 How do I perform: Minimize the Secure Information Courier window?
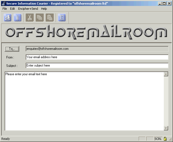160,4
